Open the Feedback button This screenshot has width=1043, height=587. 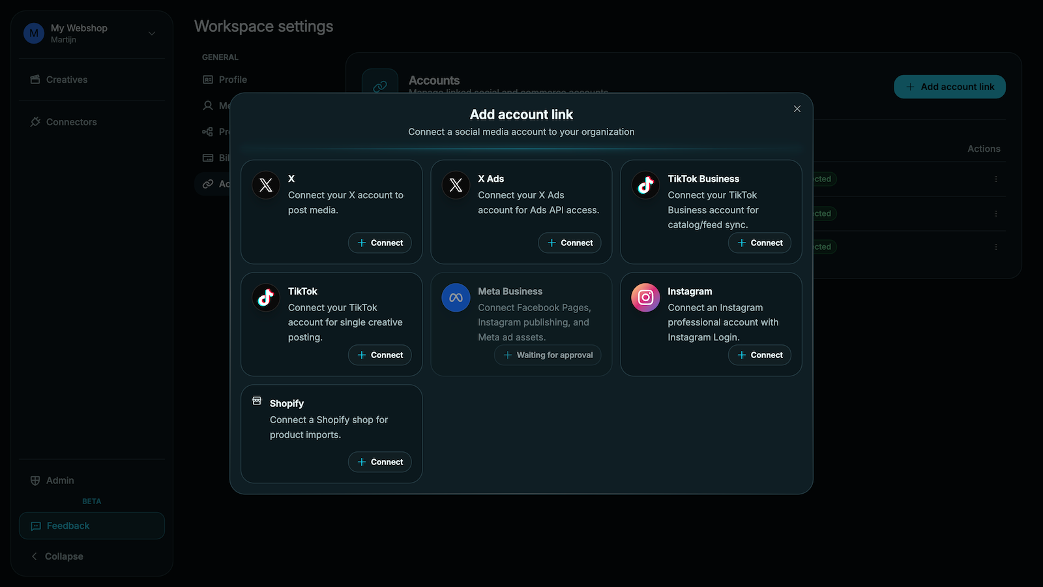click(x=92, y=526)
